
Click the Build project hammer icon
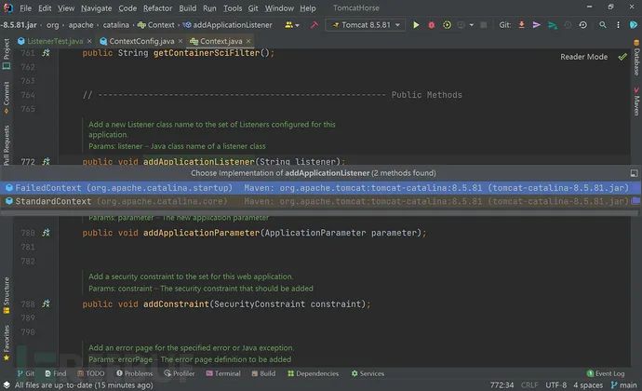point(314,25)
